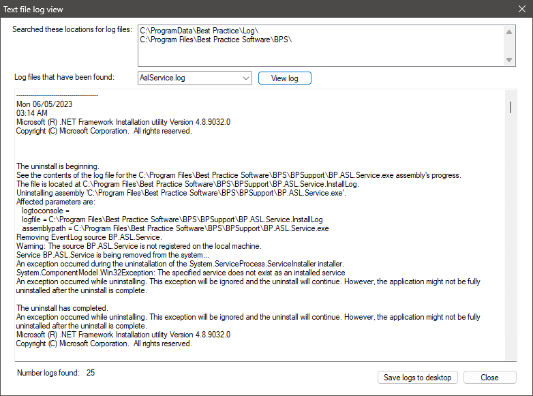This screenshot has height=396, width=533.
Task: Click 'The file is located at' line
Action: pos(187,184)
